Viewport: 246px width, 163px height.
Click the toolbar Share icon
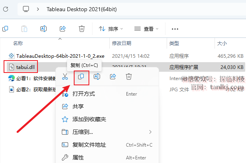click(x=63, y=29)
